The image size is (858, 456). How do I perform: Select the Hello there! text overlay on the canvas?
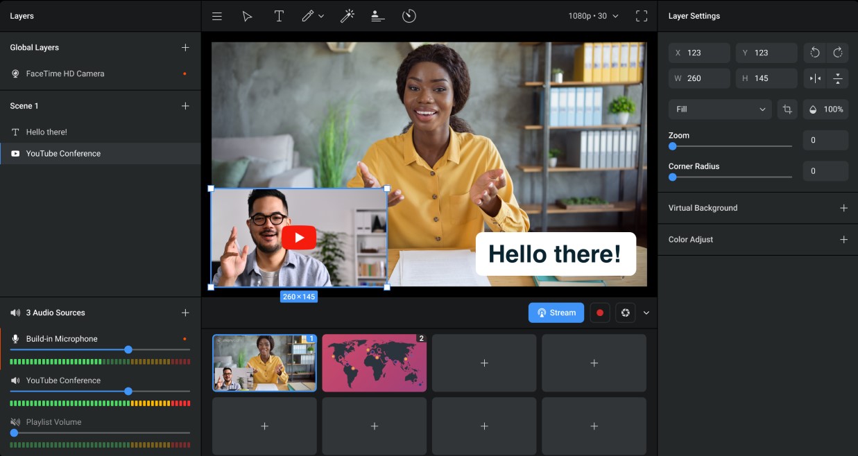coord(556,254)
